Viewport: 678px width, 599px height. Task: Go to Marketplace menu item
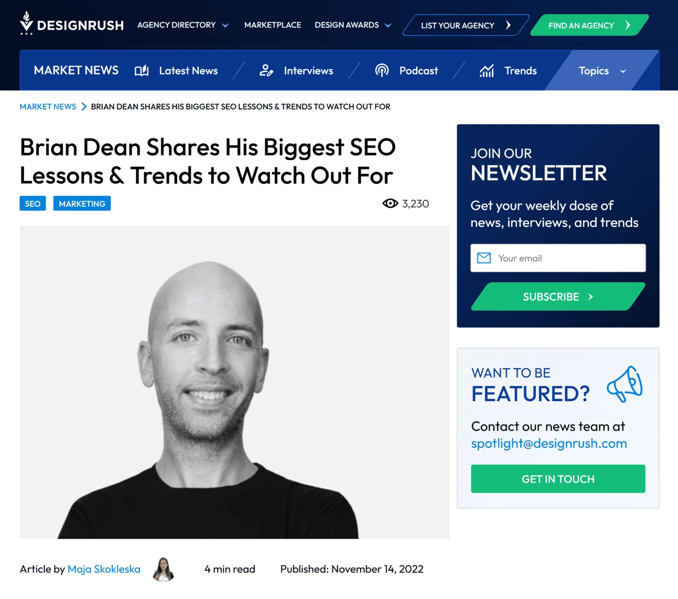coord(273,25)
